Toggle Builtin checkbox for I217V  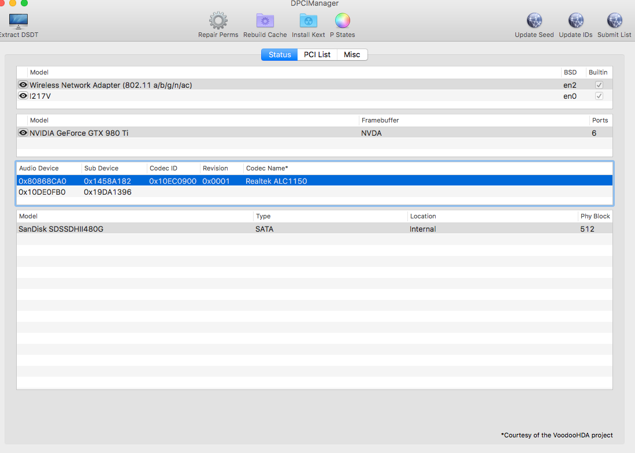[x=599, y=96]
